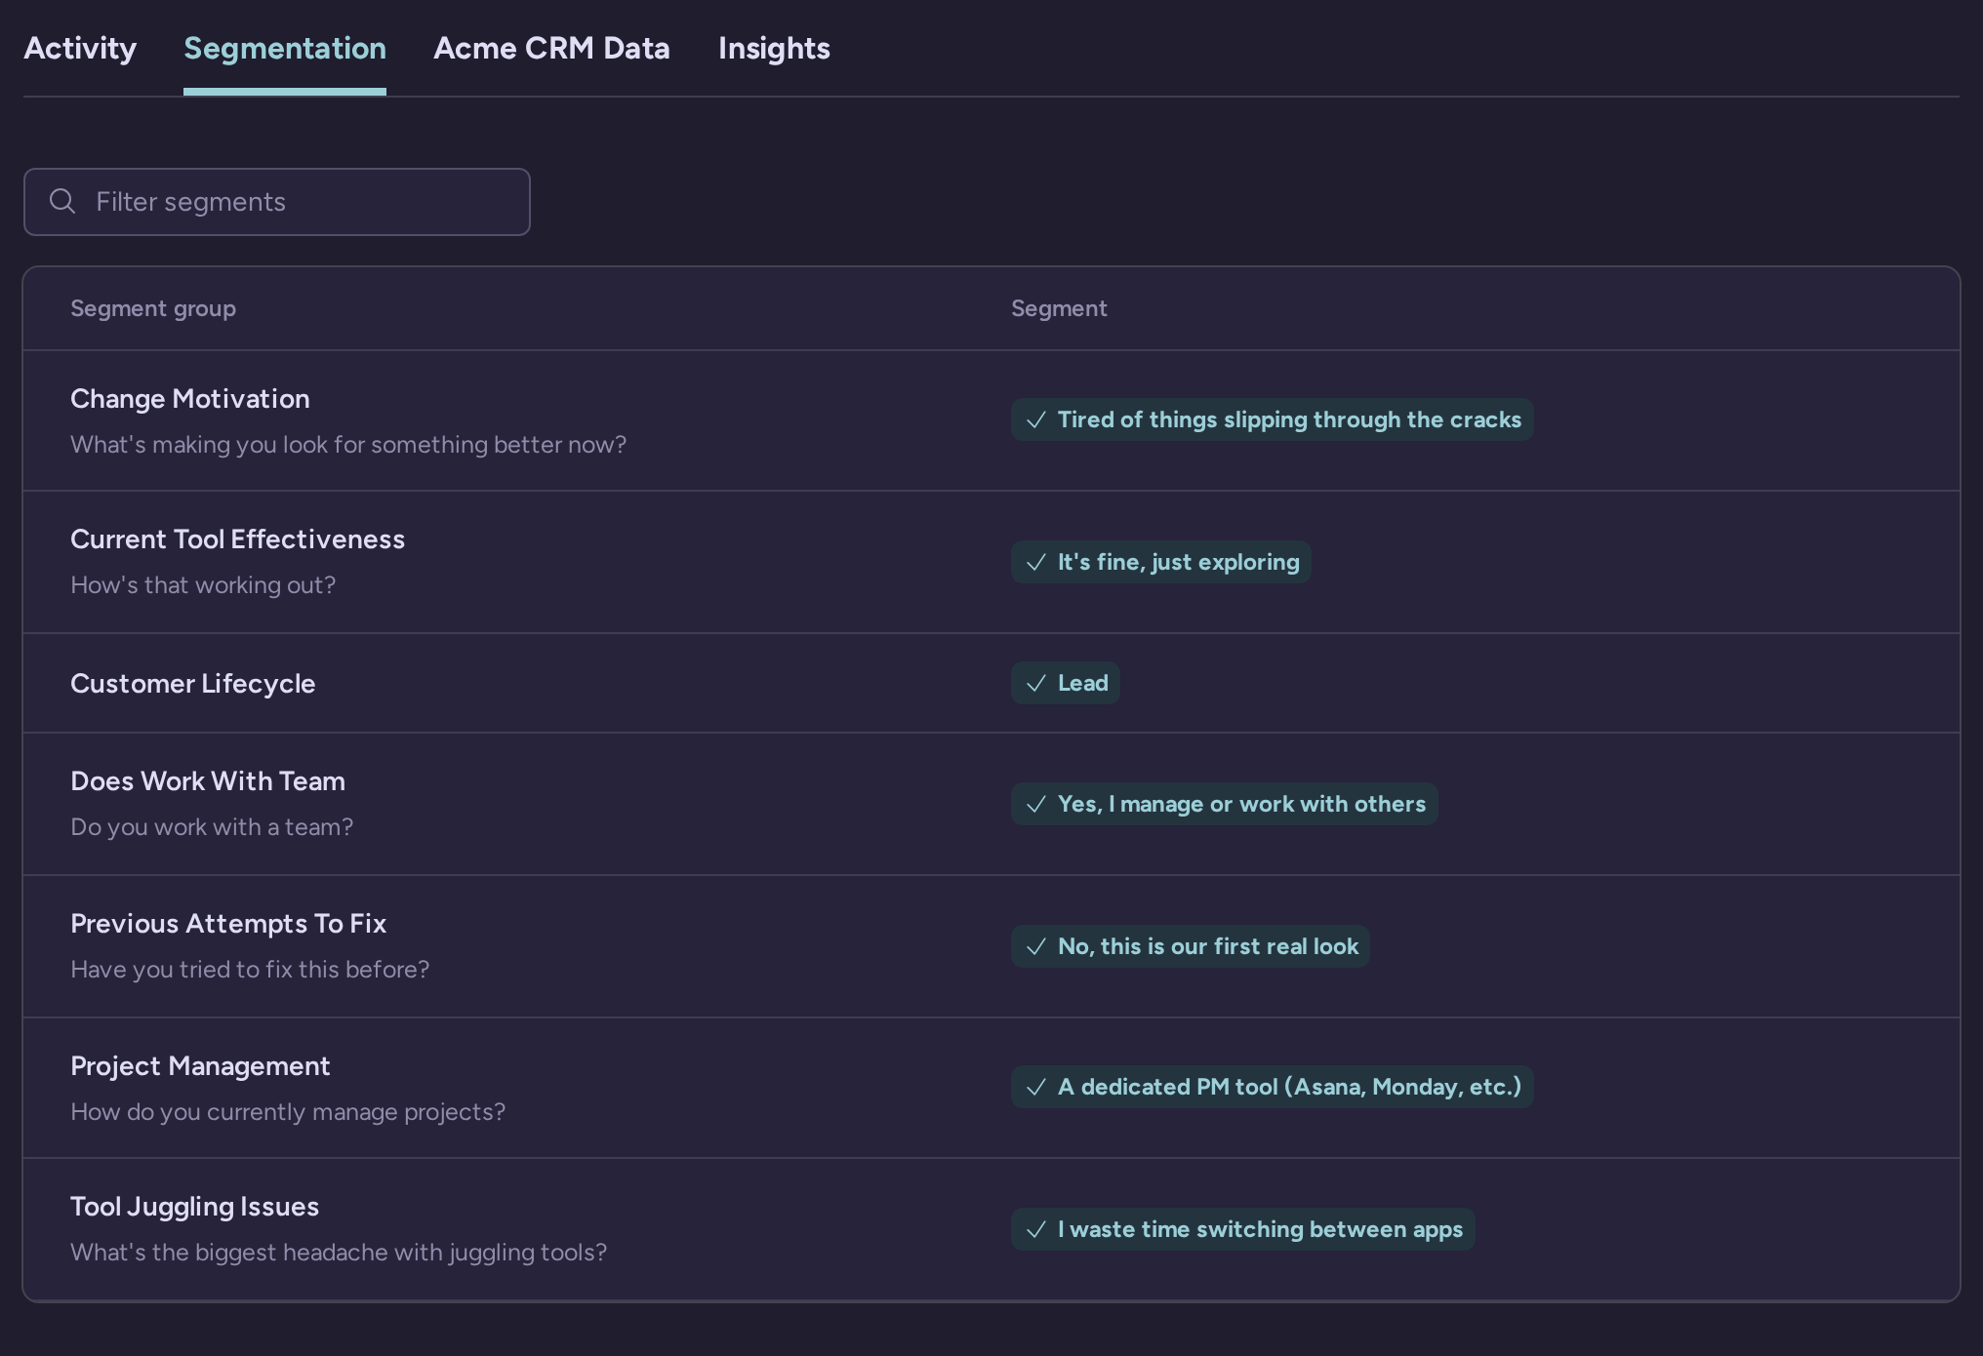Click the 'Tired of things slipping through the cracks' tag

1272,419
